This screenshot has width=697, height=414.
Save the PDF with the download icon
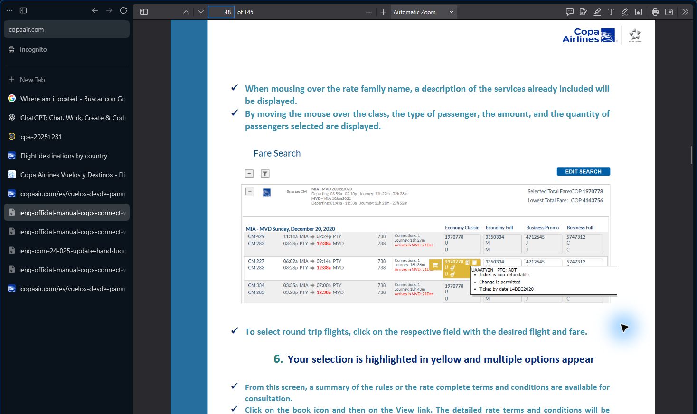669,12
